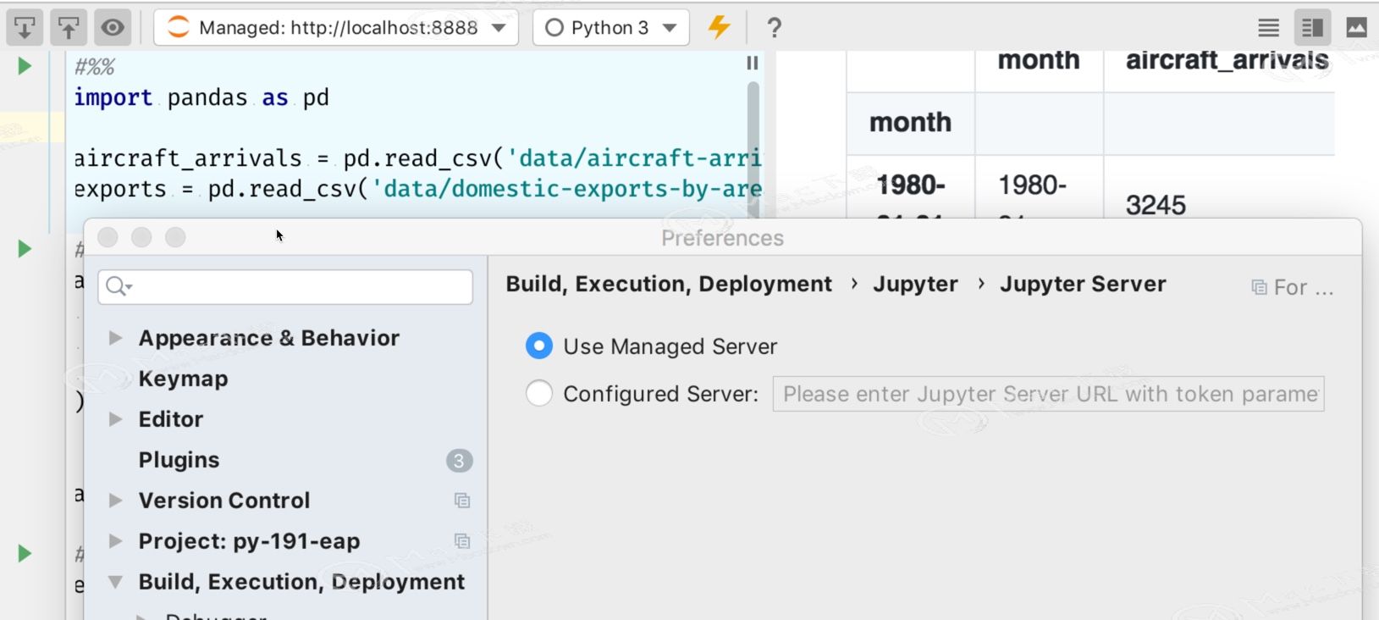Select the Configured Server radio button
Image resolution: width=1379 pixels, height=620 pixels.
click(x=539, y=393)
